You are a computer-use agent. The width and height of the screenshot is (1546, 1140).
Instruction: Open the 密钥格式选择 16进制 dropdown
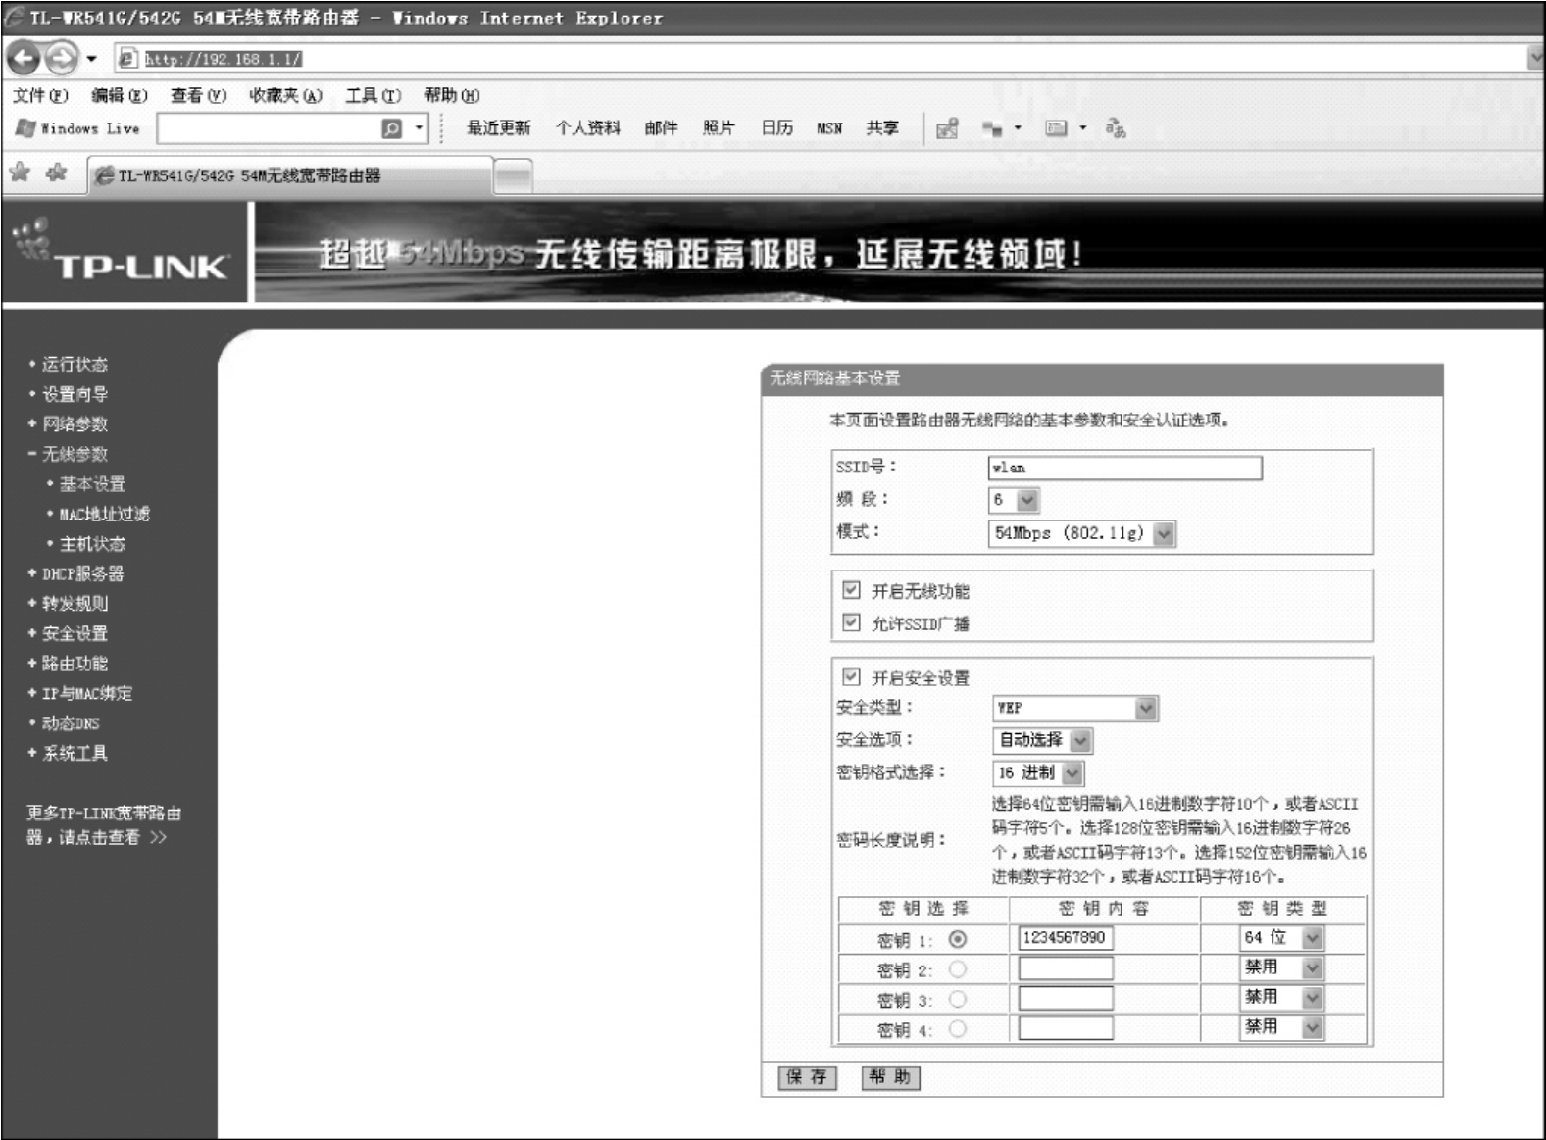[x=1038, y=773]
